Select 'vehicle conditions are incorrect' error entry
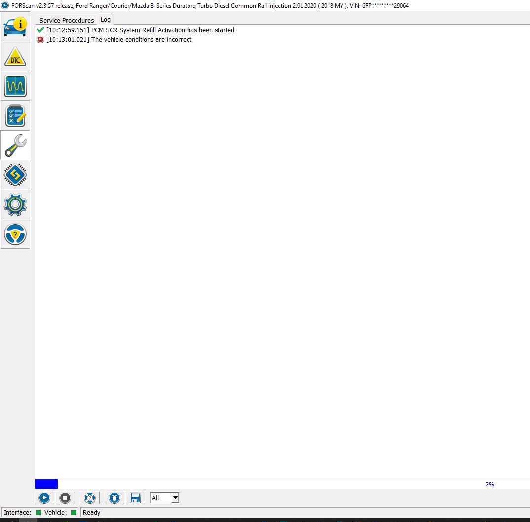The image size is (530, 522). (x=119, y=40)
